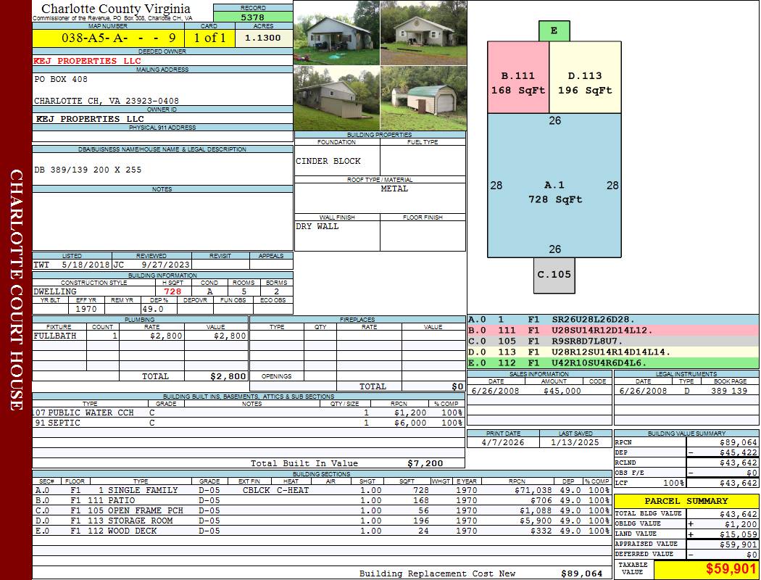
Task: Open the green-roofed shed photo
Action: 423,99
